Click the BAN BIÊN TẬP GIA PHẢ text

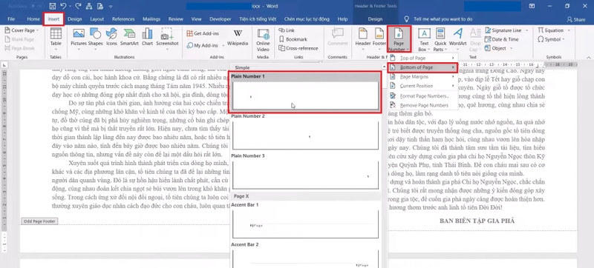477,221
